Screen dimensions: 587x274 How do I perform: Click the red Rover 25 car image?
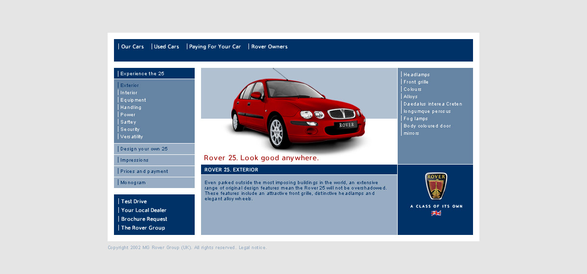pos(298,110)
